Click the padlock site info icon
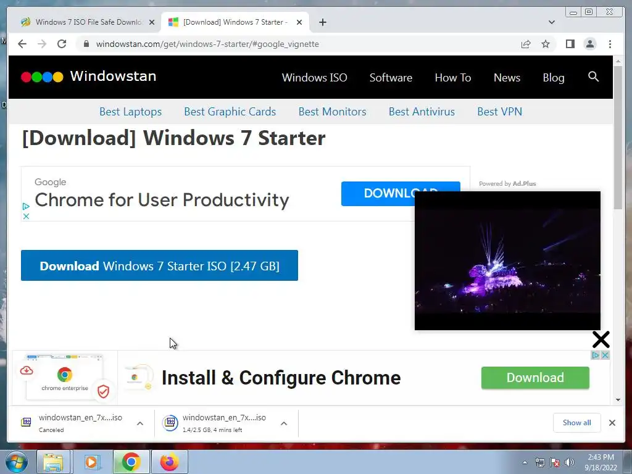 point(86,44)
